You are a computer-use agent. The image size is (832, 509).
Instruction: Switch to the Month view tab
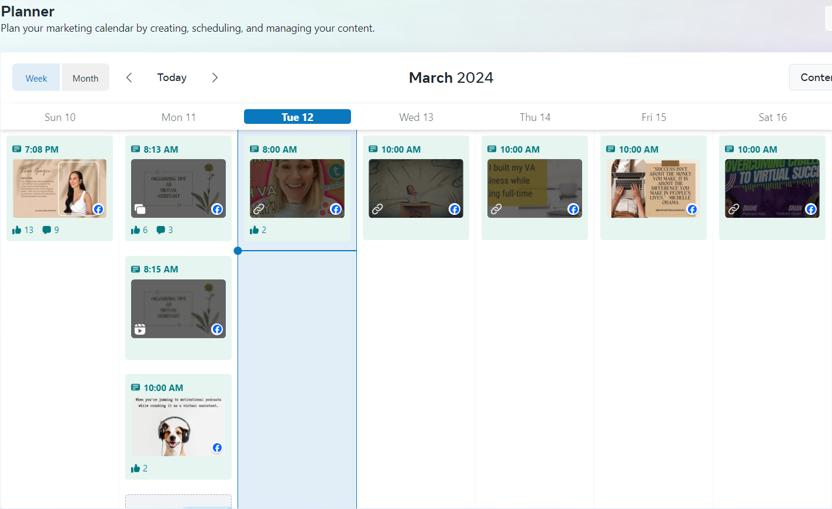click(85, 77)
